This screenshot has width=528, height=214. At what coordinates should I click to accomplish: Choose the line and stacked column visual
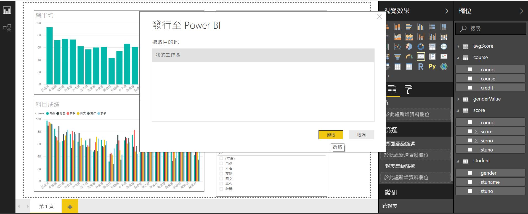(x=421, y=37)
